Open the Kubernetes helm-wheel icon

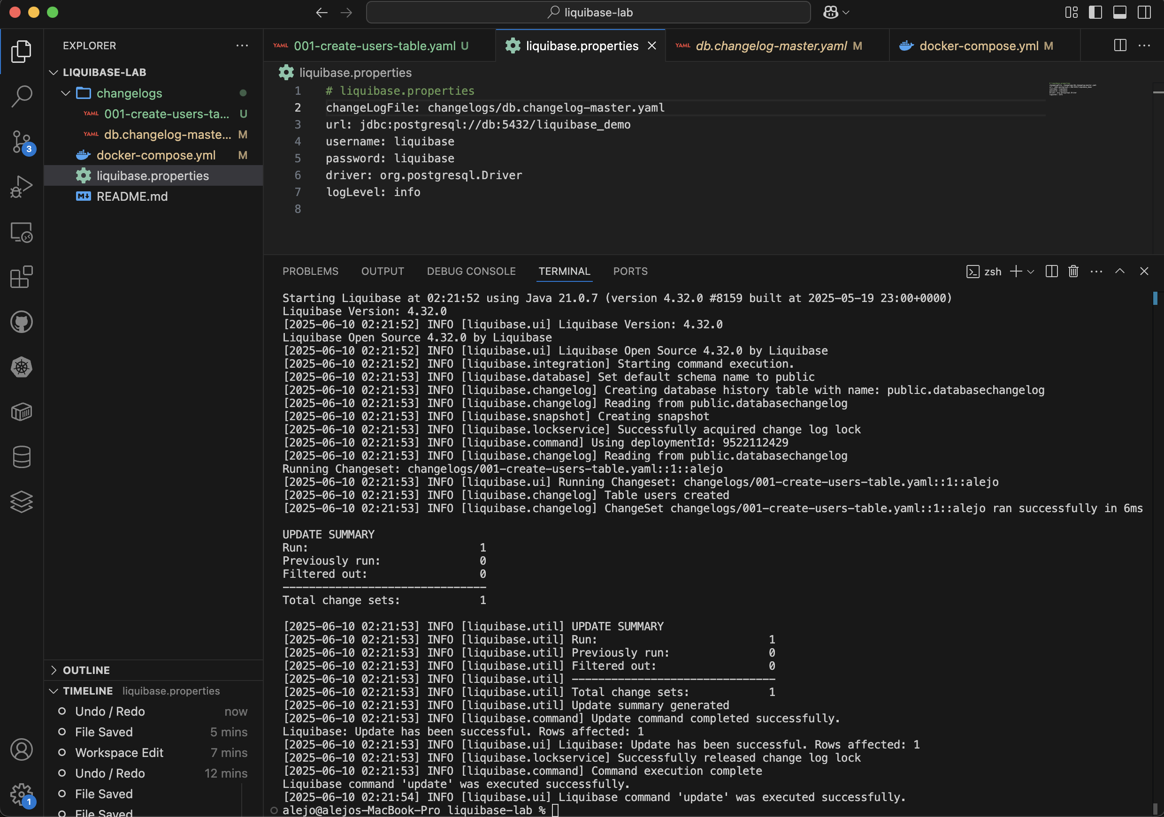[x=21, y=367]
